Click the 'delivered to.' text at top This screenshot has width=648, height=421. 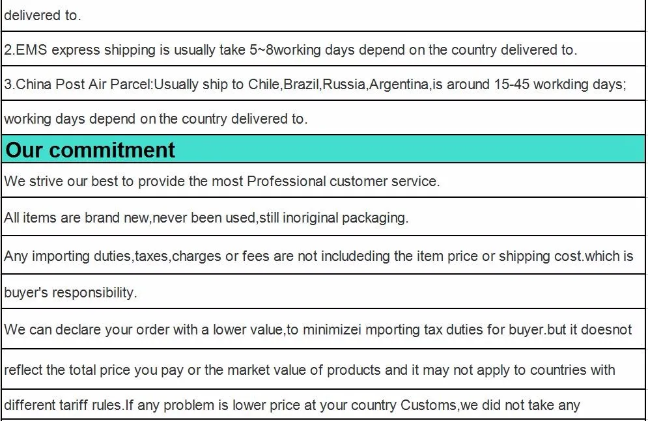pos(42,15)
